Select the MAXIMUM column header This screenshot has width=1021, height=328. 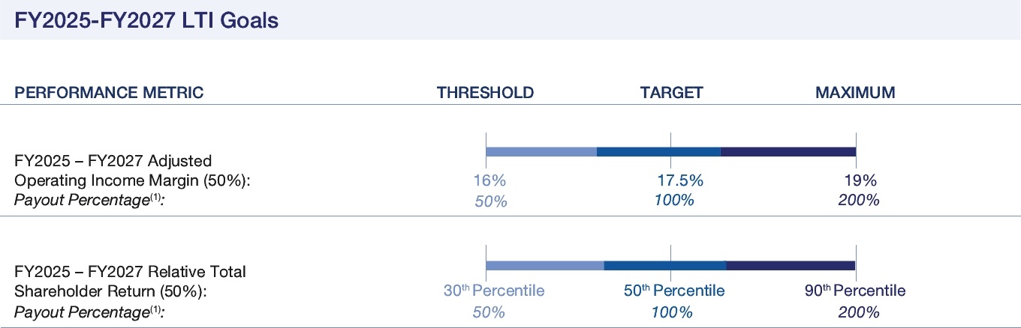pos(855,93)
